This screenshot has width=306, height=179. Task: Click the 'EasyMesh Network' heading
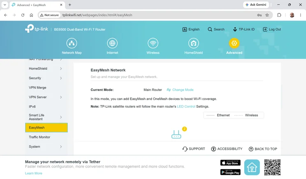[108, 70]
